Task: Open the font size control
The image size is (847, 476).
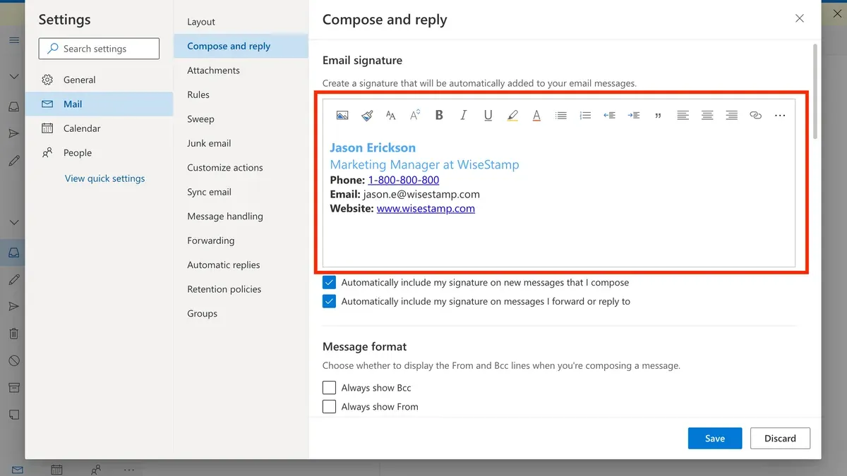Action: [x=415, y=116]
